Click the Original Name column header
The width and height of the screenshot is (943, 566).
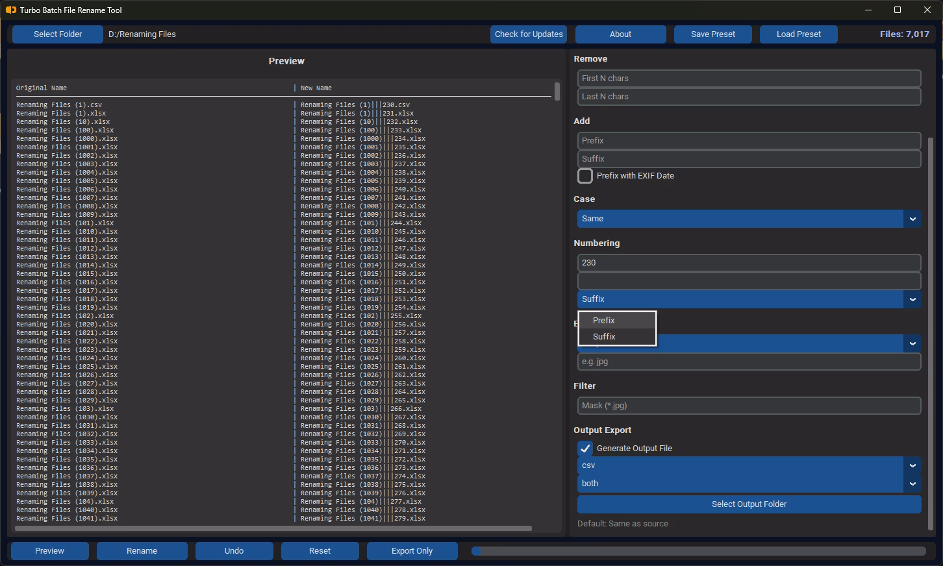42,88
